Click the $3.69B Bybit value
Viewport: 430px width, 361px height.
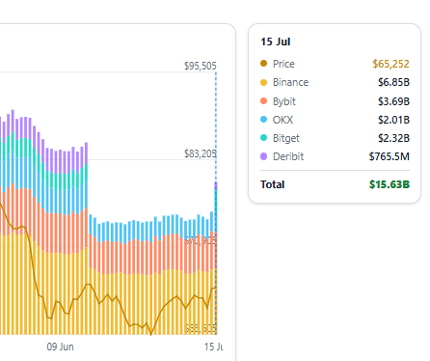tap(393, 101)
